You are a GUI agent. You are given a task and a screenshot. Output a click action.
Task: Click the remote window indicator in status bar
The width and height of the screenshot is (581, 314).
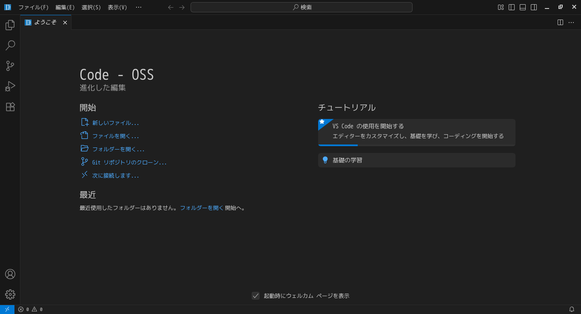coord(7,309)
